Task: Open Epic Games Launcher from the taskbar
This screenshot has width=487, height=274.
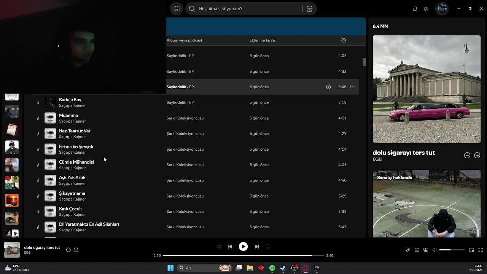Action: click(x=317, y=268)
